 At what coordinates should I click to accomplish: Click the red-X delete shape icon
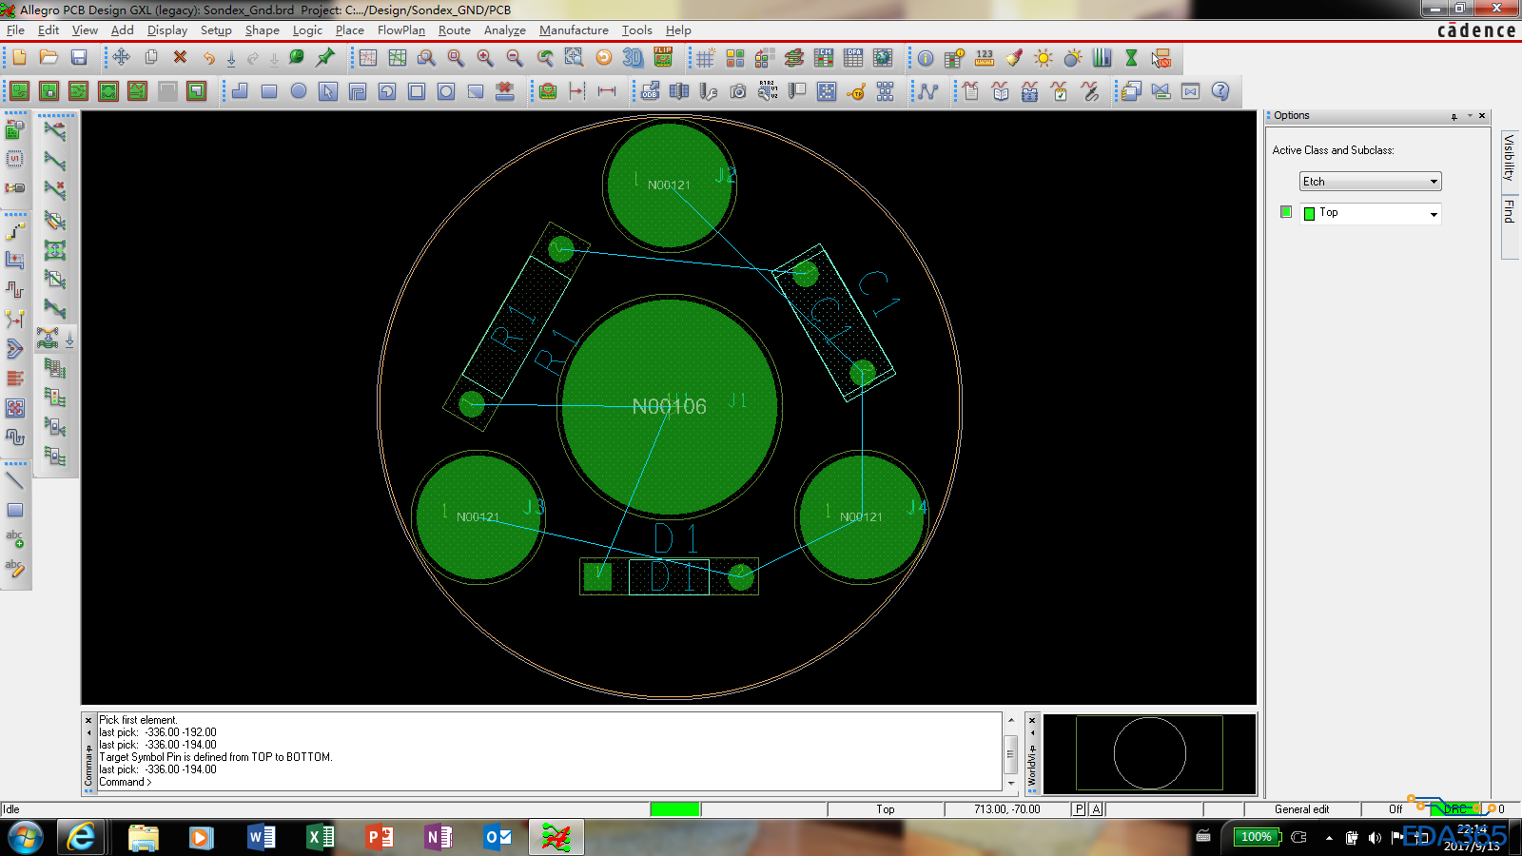coord(505,91)
